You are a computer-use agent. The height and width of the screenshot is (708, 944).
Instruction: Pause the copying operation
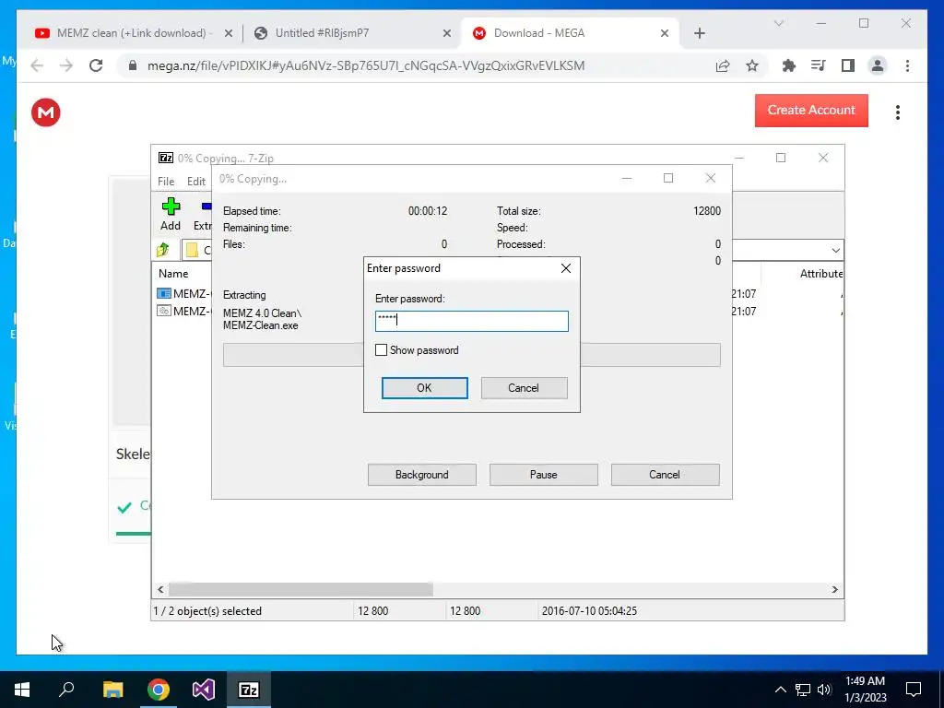tap(544, 475)
